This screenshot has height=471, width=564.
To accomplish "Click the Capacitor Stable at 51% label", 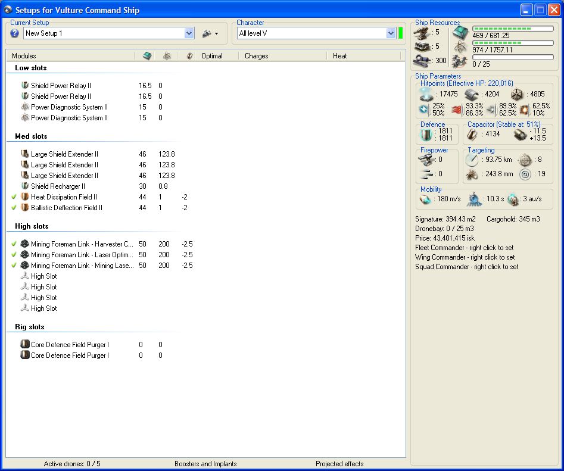I will click(x=504, y=124).
